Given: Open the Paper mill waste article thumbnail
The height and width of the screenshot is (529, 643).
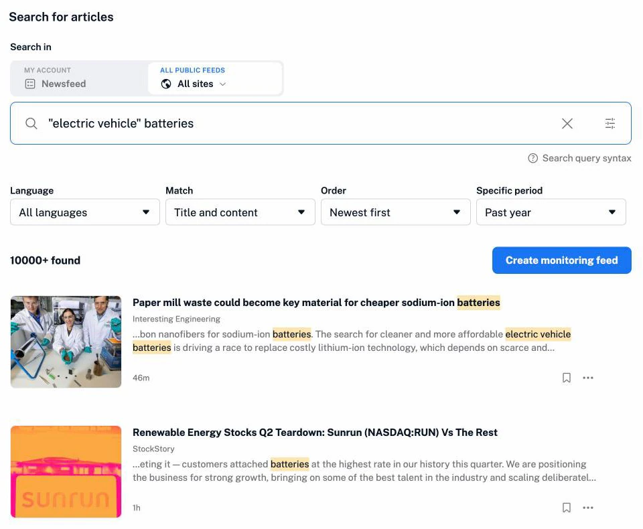Looking at the screenshot, I should [66, 342].
